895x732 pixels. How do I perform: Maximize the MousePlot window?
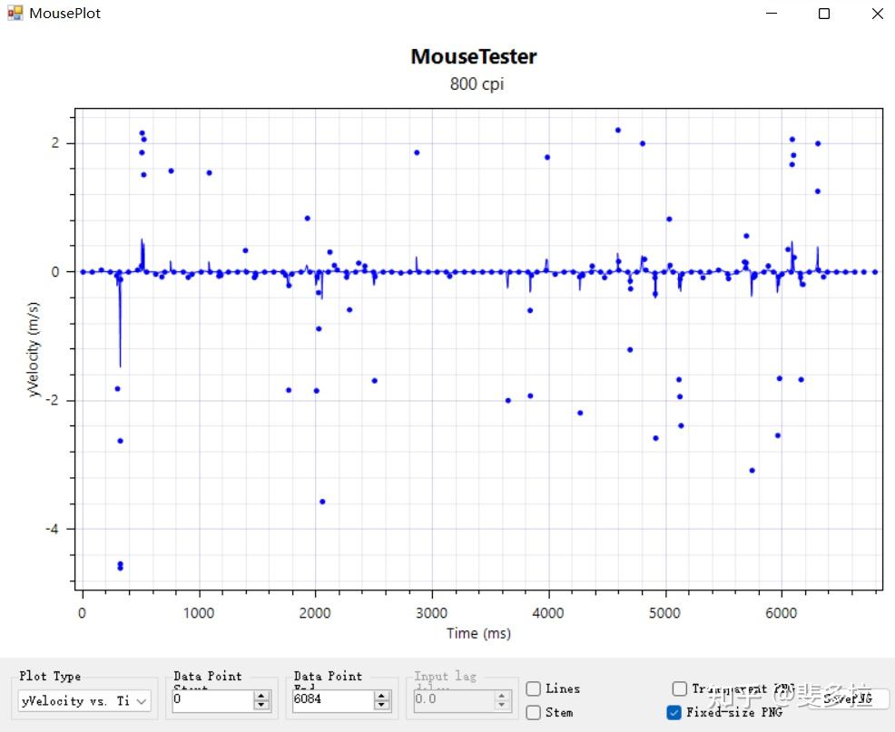824,13
